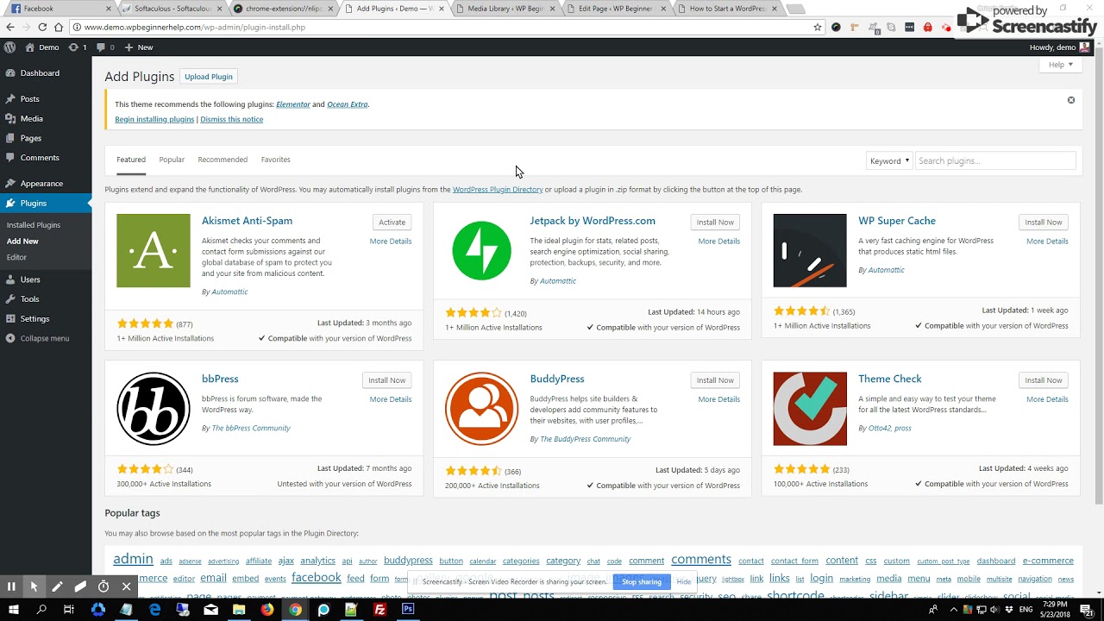Open the Demo site home icon
The image size is (1104, 621).
pos(30,47)
